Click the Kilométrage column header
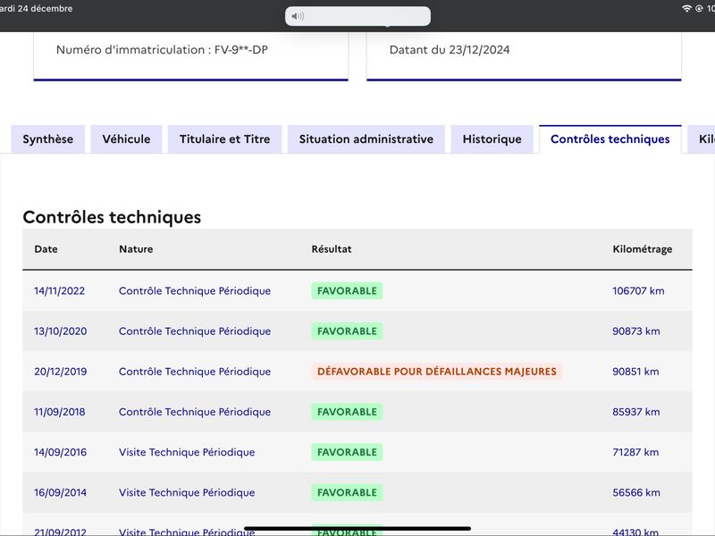 (x=642, y=249)
